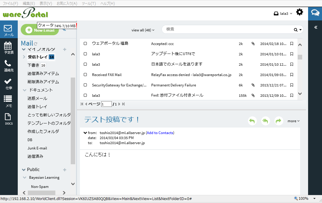
Task: Open the calendar (予定表) icon
Action: (8, 48)
